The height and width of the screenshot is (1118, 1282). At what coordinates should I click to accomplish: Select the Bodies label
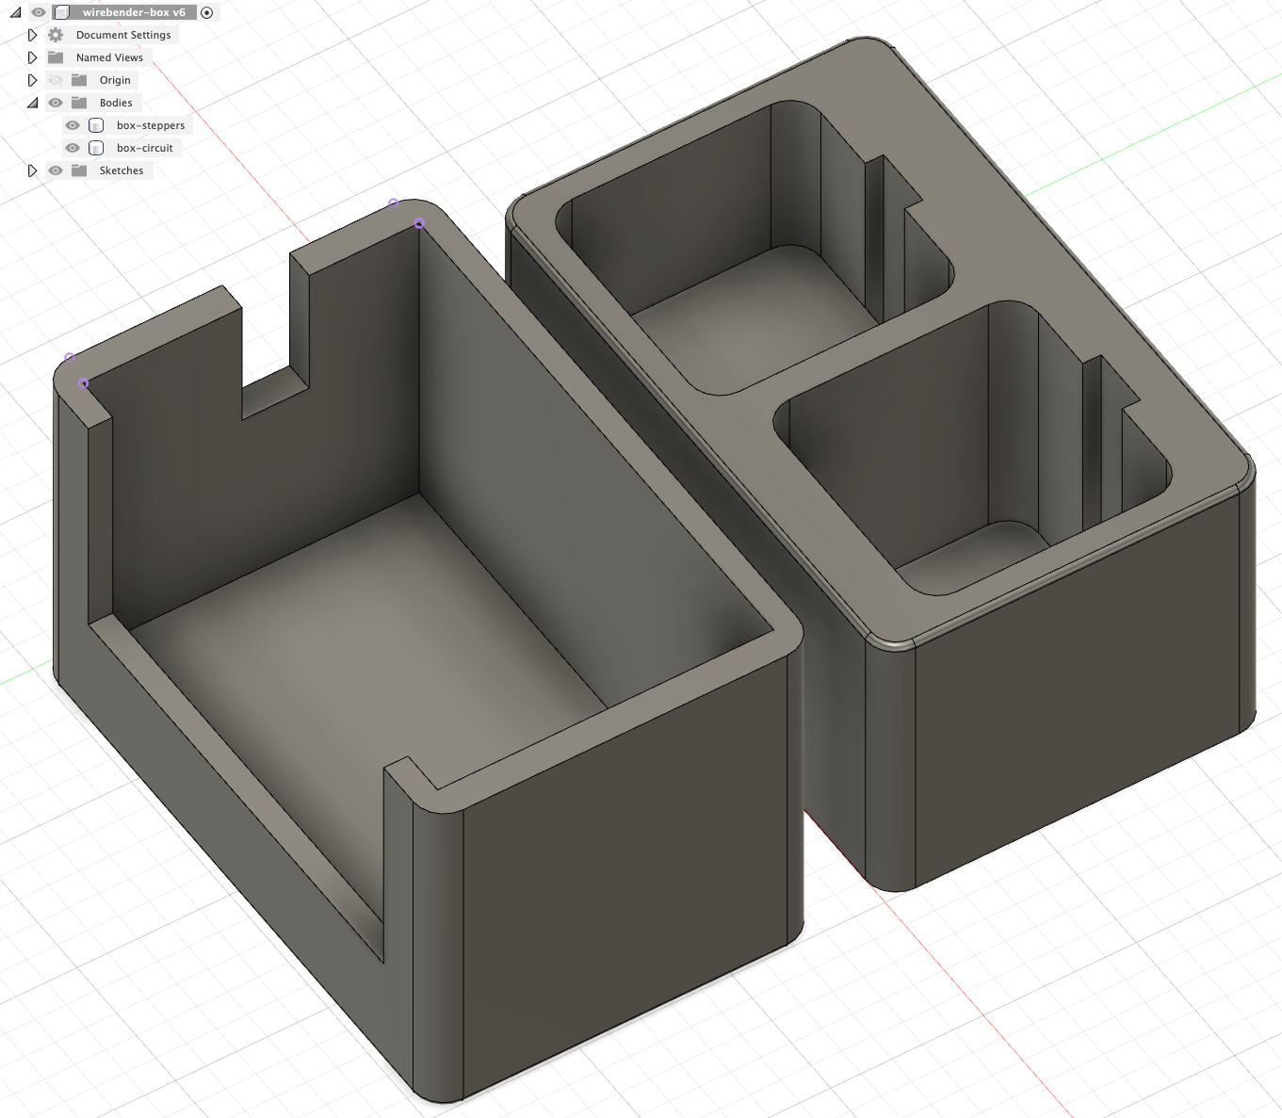pyautogui.click(x=116, y=103)
